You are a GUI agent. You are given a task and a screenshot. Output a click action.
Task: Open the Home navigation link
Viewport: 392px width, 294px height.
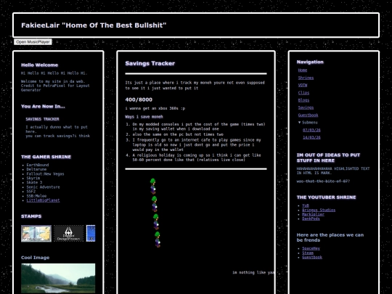pos(303,70)
